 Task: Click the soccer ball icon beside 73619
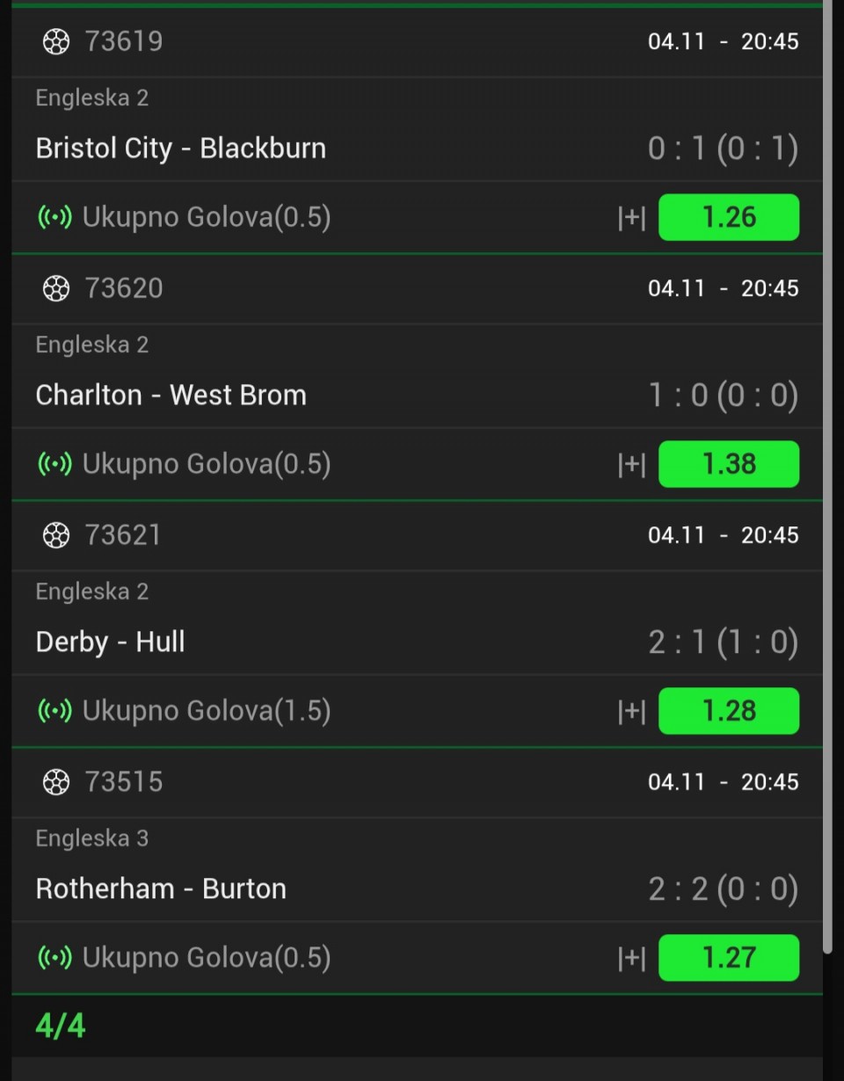(55, 41)
